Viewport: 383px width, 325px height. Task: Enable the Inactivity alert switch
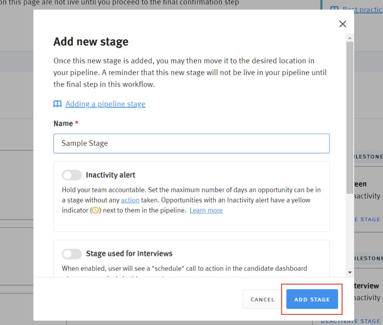[x=72, y=175]
